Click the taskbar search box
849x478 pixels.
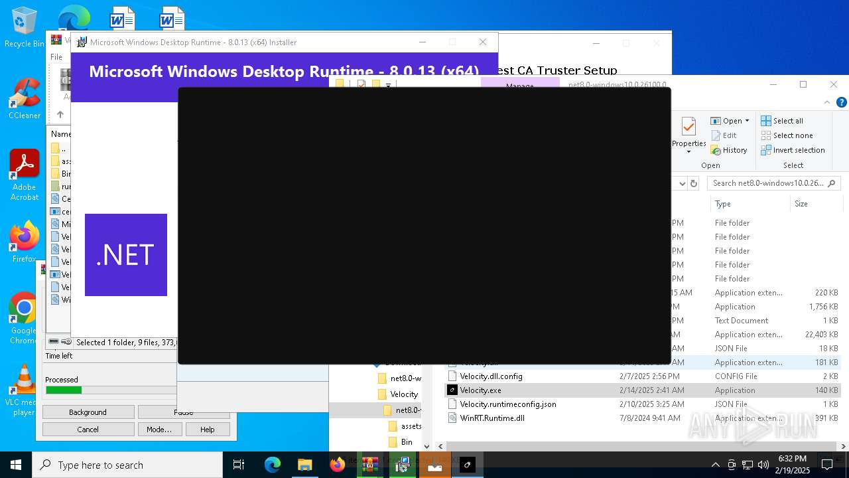coord(127,465)
